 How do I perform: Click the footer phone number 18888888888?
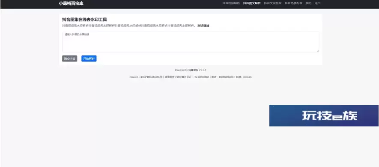[x=226, y=77]
